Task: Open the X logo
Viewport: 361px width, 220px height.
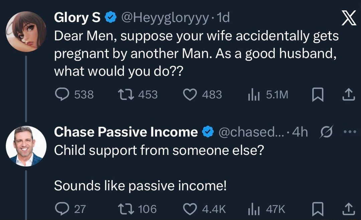Action: pos(349,18)
